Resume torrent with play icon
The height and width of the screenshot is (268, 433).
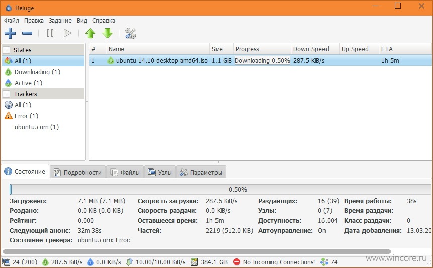pos(67,33)
